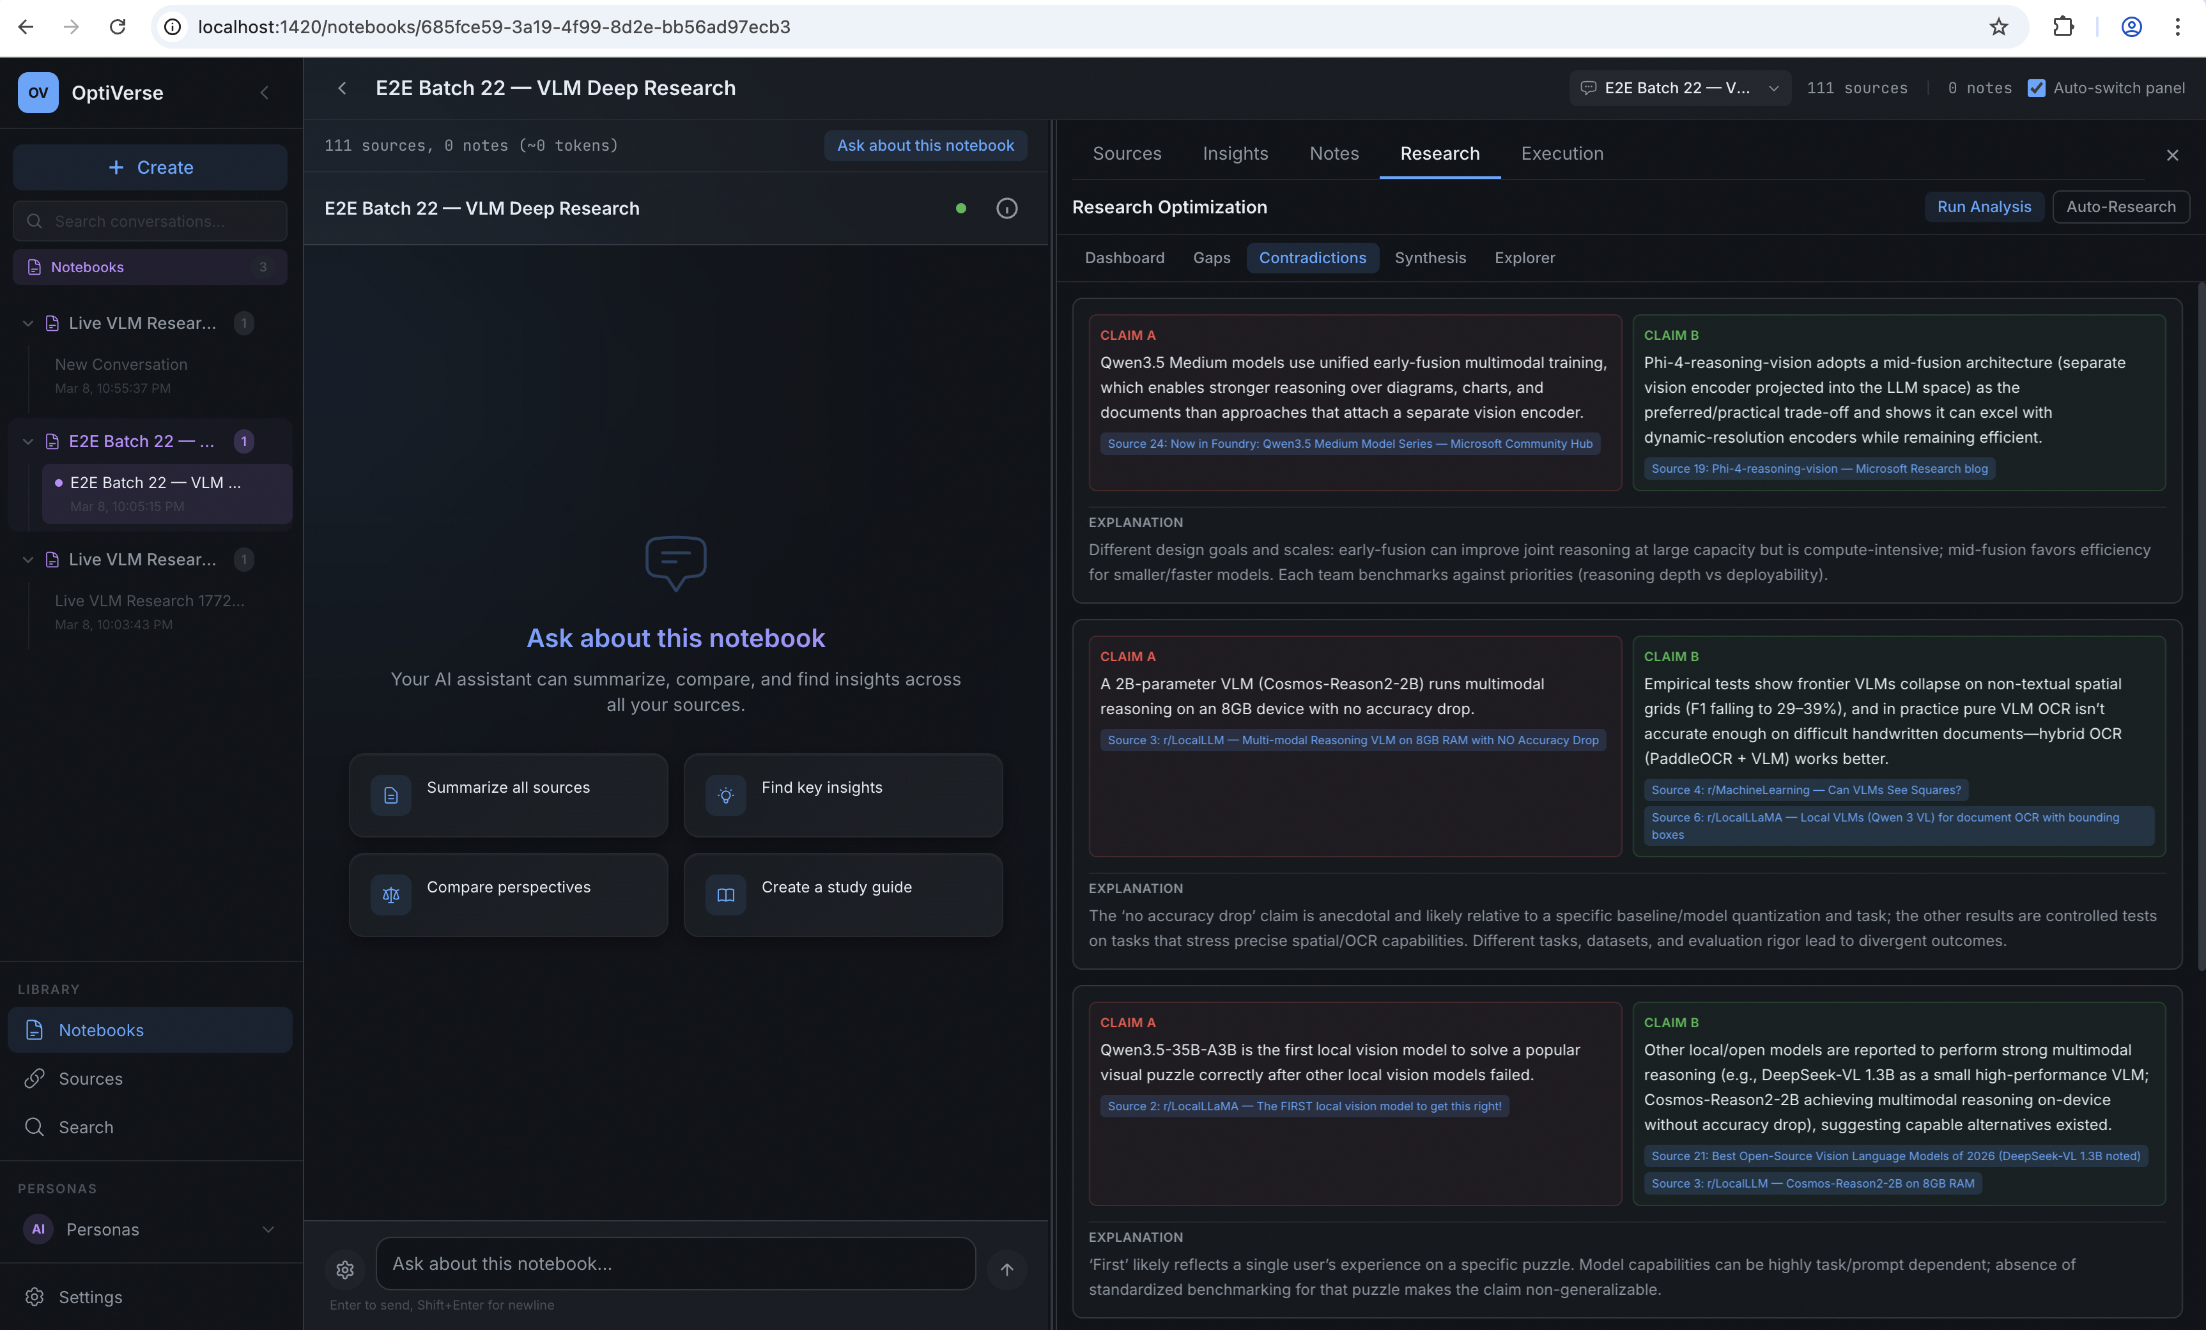Click the large chat bubble icon
This screenshot has height=1330, width=2206.
[676, 563]
